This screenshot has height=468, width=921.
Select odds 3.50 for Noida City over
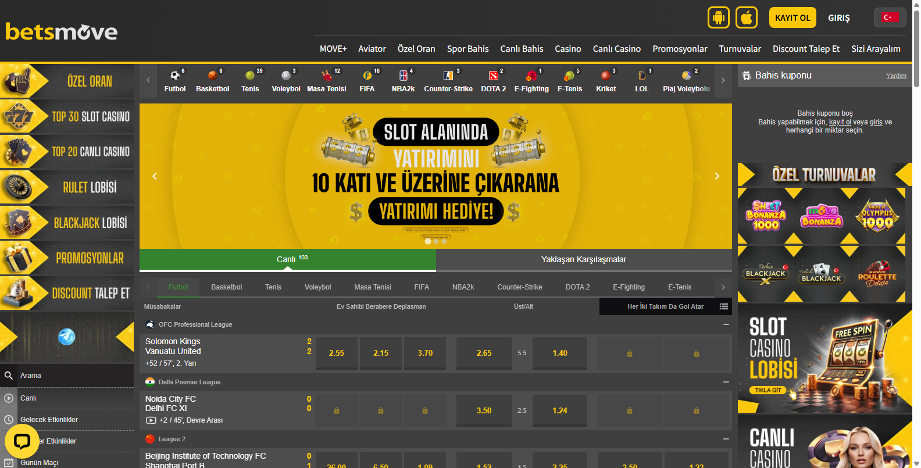click(x=484, y=410)
